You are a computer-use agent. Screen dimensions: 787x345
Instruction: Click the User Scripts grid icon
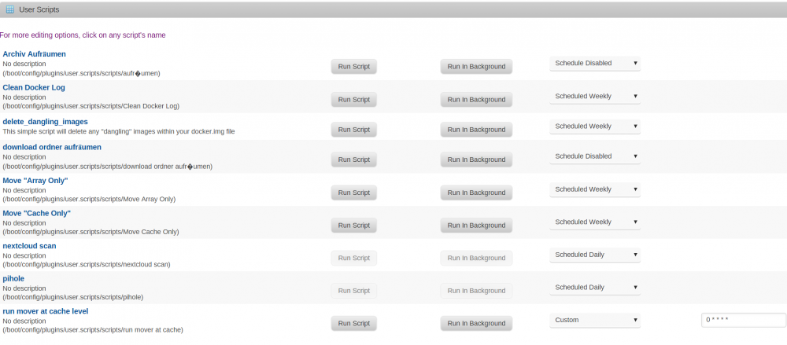click(10, 9)
